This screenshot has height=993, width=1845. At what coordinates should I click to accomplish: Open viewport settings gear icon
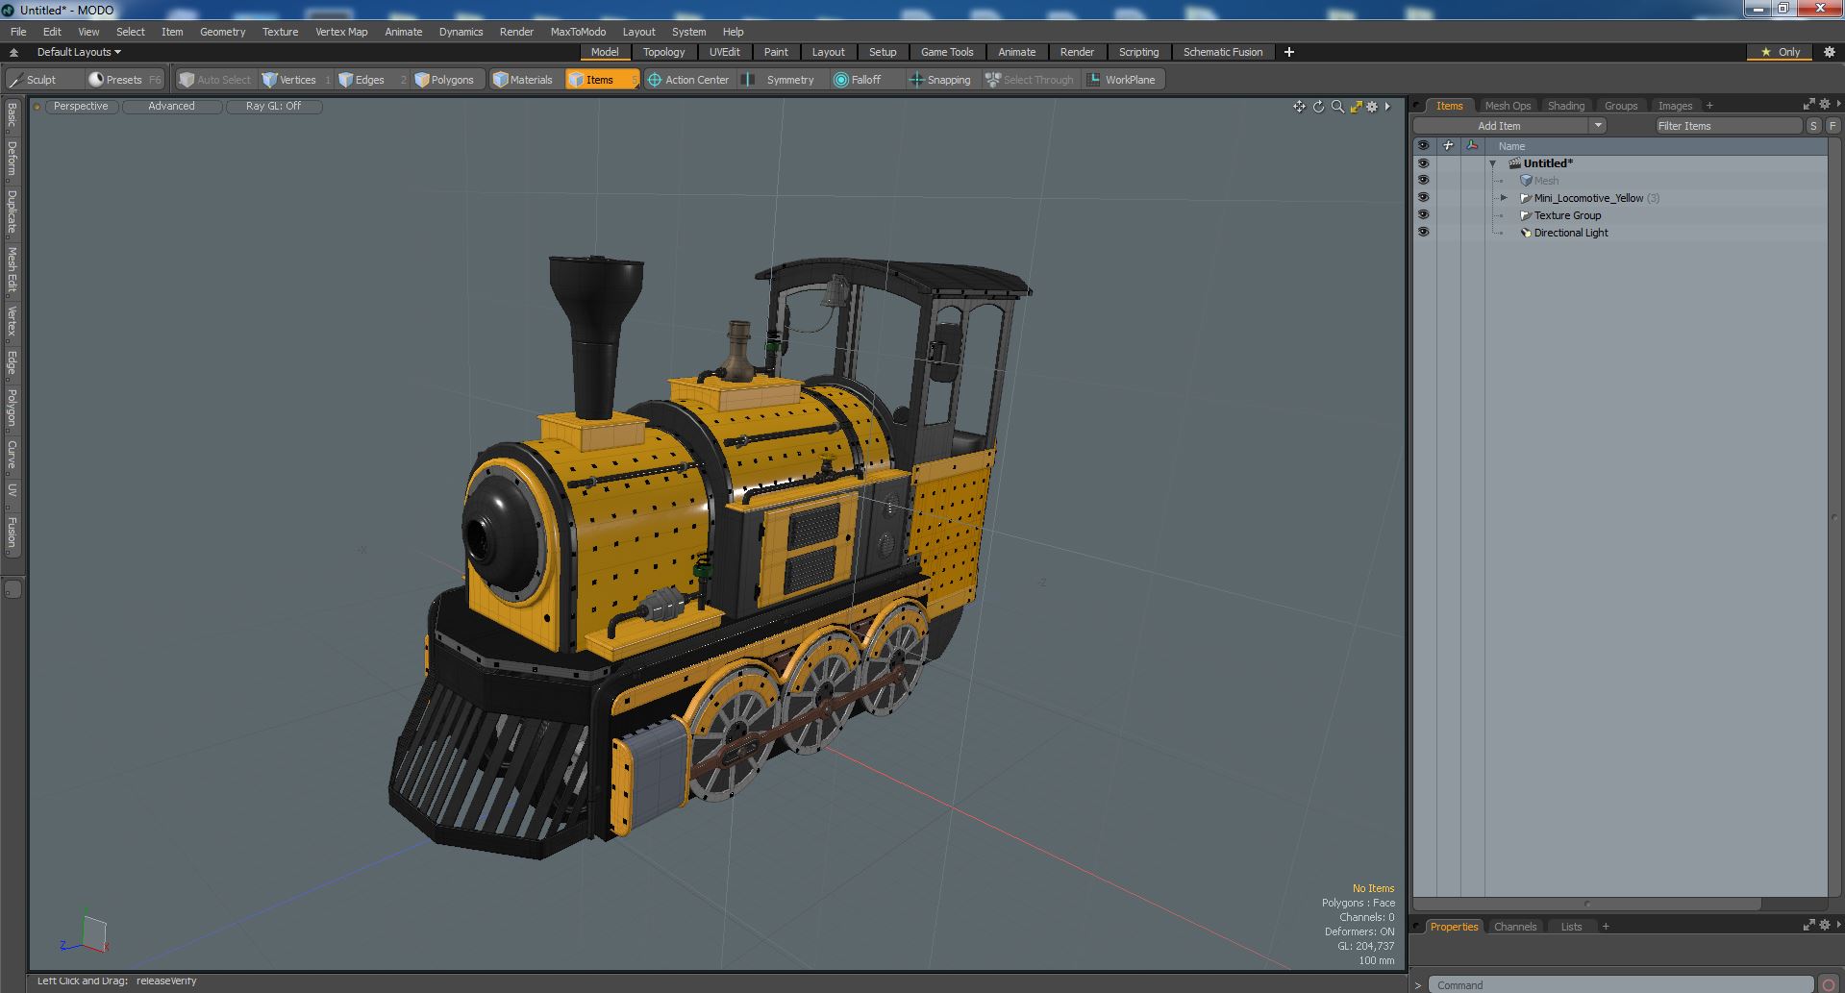pos(1372,107)
